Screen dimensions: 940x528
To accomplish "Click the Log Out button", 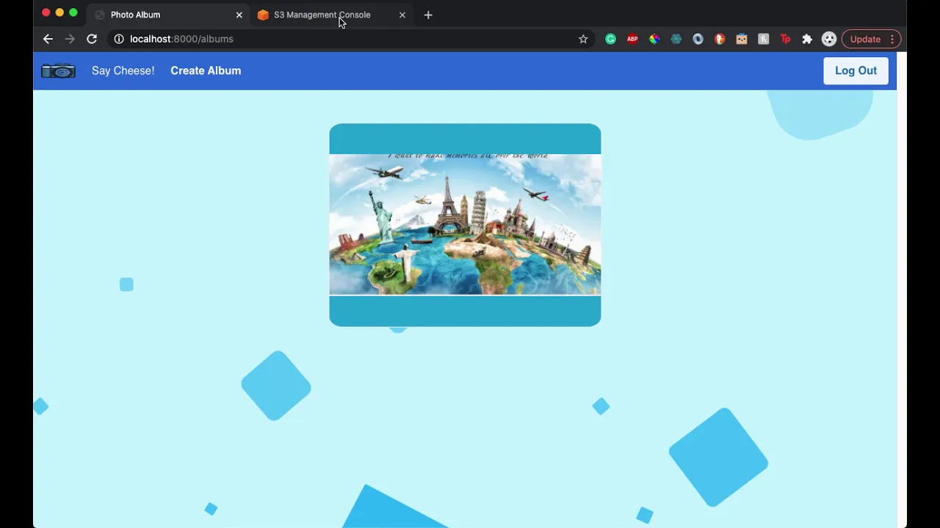I will (856, 70).
